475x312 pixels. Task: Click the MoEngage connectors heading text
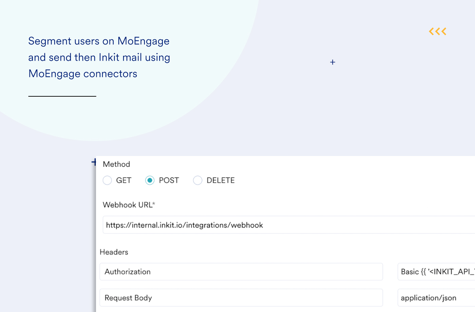click(82, 74)
